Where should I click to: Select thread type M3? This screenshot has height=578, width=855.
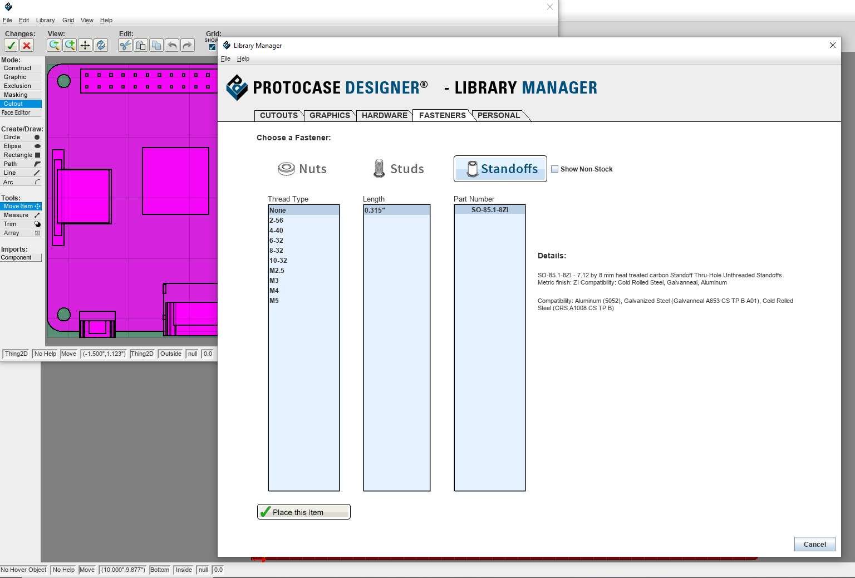(x=304, y=281)
